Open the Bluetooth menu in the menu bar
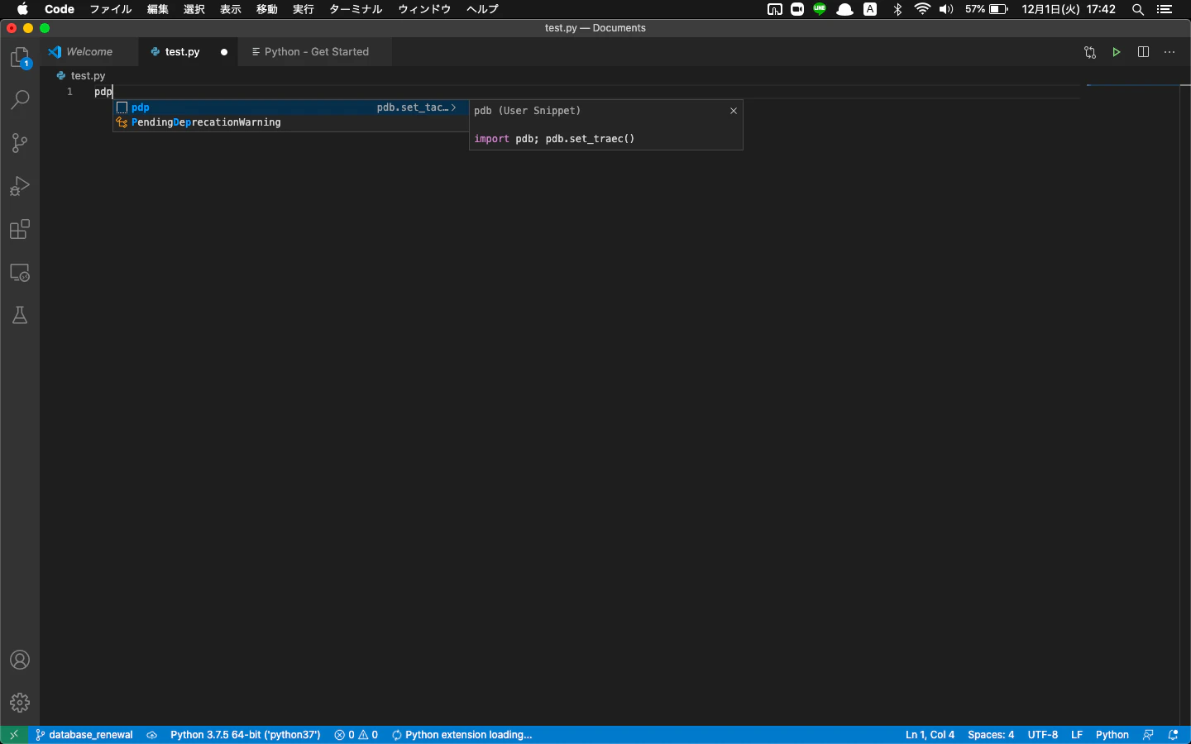1191x744 pixels. coord(897,9)
